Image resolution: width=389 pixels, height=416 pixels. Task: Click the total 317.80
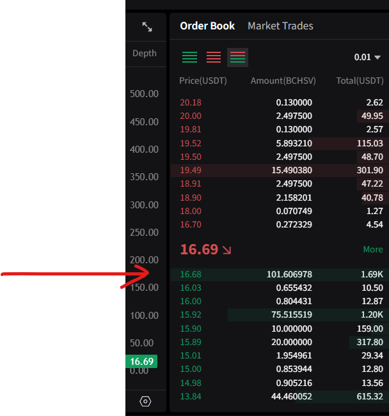pos(370,343)
